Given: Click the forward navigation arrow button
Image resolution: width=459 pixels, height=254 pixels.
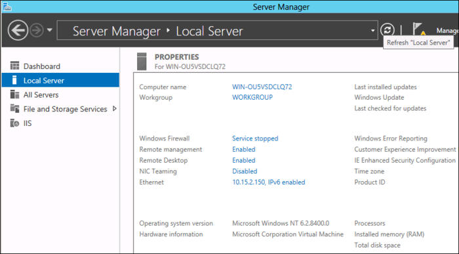Looking at the screenshot, I should (x=37, y=30).
